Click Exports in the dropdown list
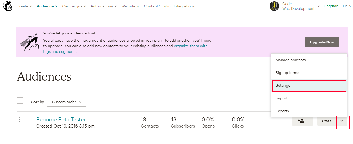Screen dimensions: 353x144 click(309, 111)
